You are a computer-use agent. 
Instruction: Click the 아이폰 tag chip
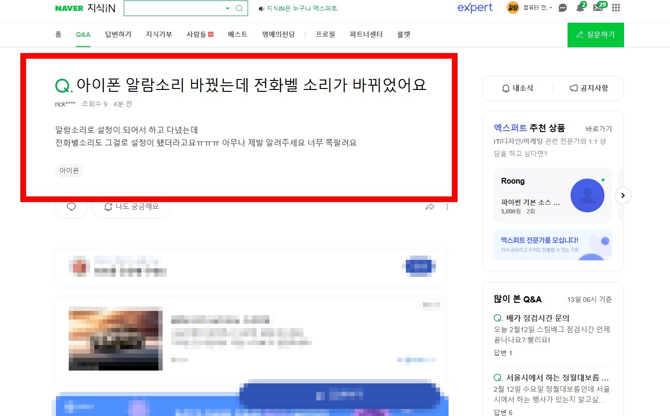pyautogui.click(x=69, y=170)
